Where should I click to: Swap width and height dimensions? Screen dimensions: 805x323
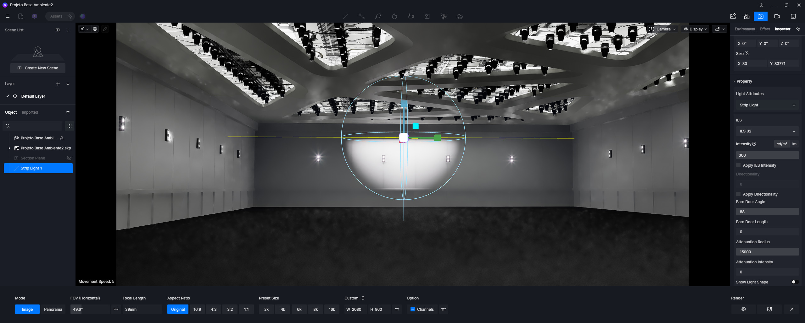(x=397, y=309)
